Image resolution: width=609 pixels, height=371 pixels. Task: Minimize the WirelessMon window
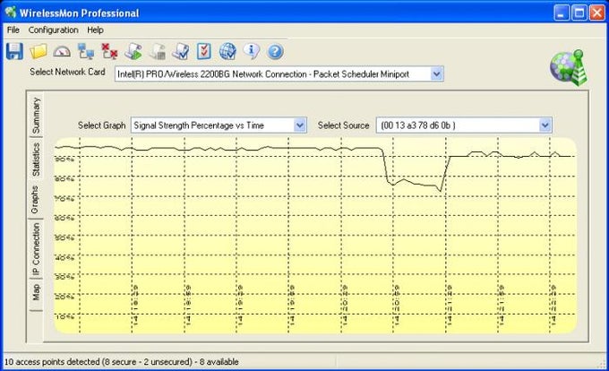click(x=561, y=13)
